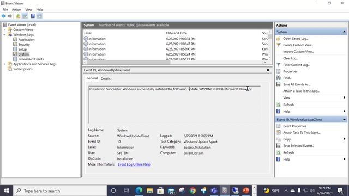Image resolution: width=349 pixels, height=196 pixels.
Task: Click the Properties icon under System actions
Action: pos(279,71)
